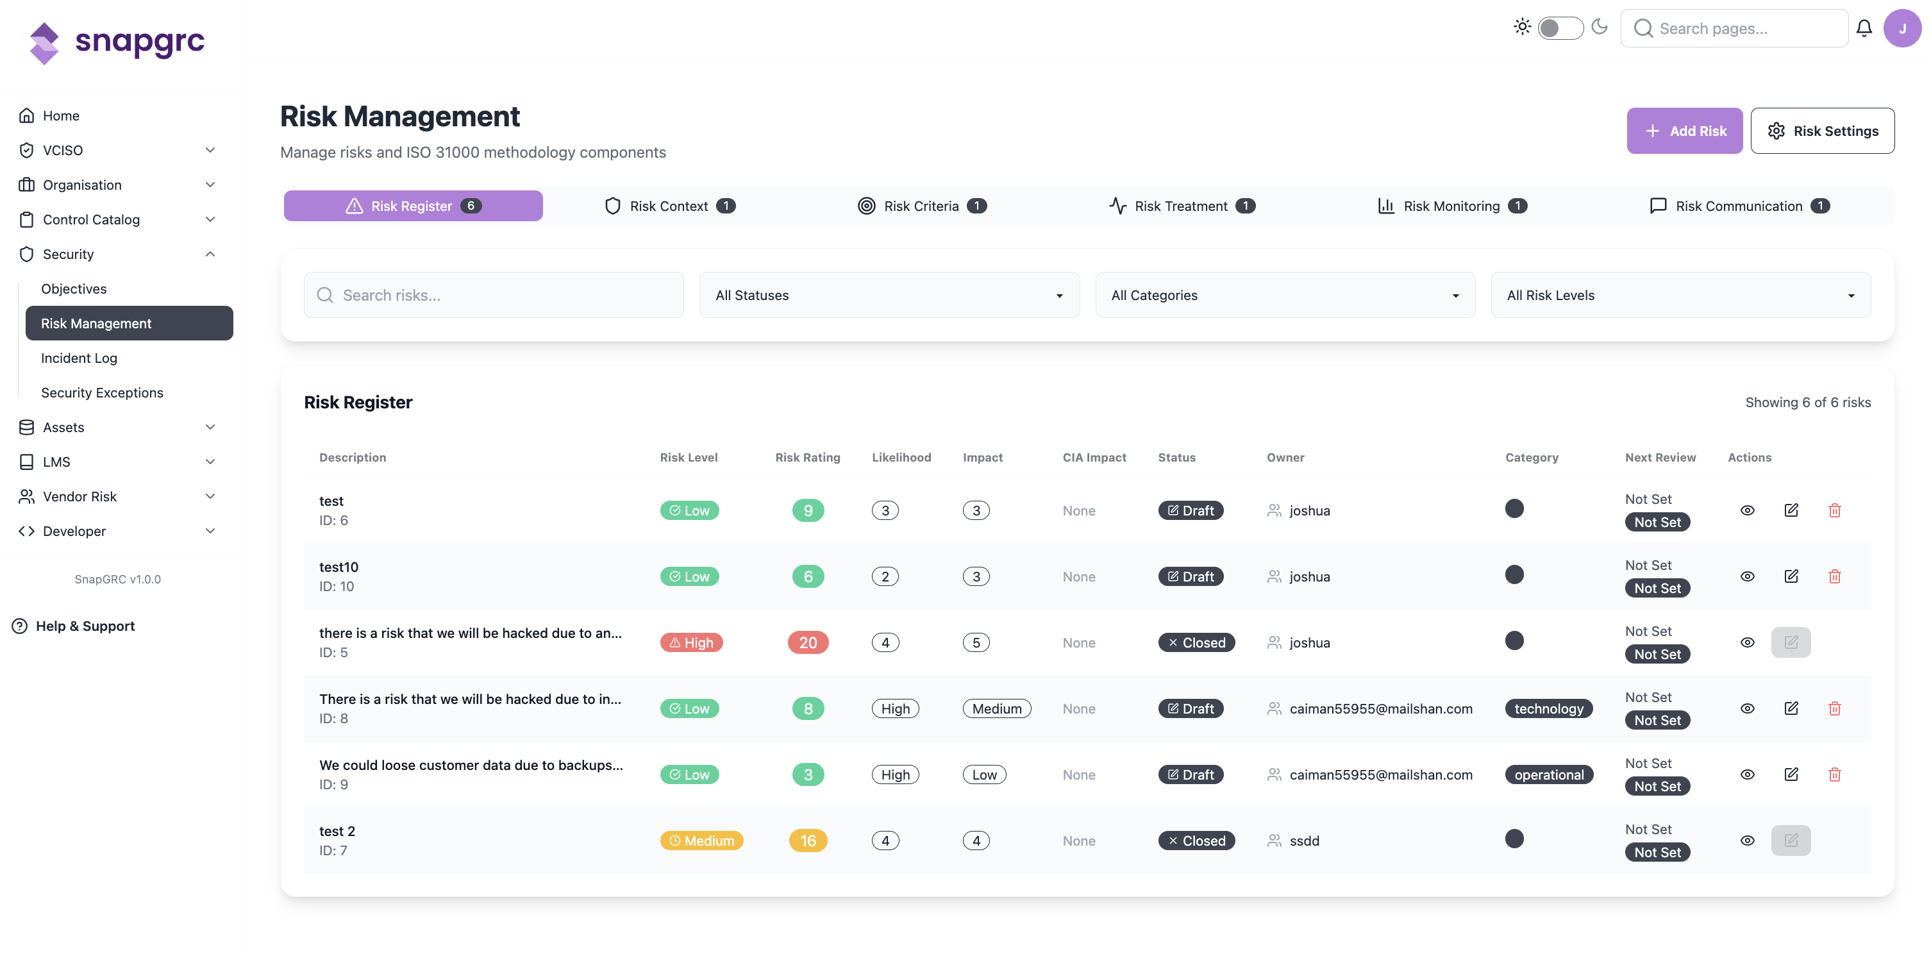Screen dimensions: 1931x954
Task: Open the Risk Communication tab
Action: click(1739, 205)
